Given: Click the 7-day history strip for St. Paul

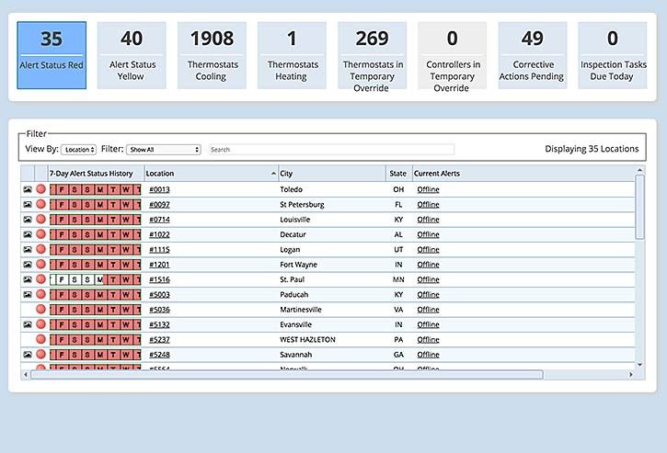Looking at the screenshot, I should 96,279.
